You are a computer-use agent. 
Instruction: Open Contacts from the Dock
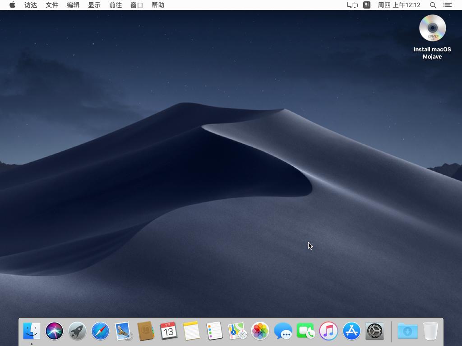point(146,331)
